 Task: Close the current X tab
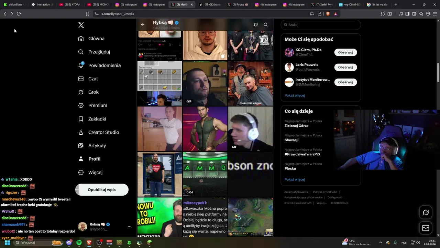point(192,4)
